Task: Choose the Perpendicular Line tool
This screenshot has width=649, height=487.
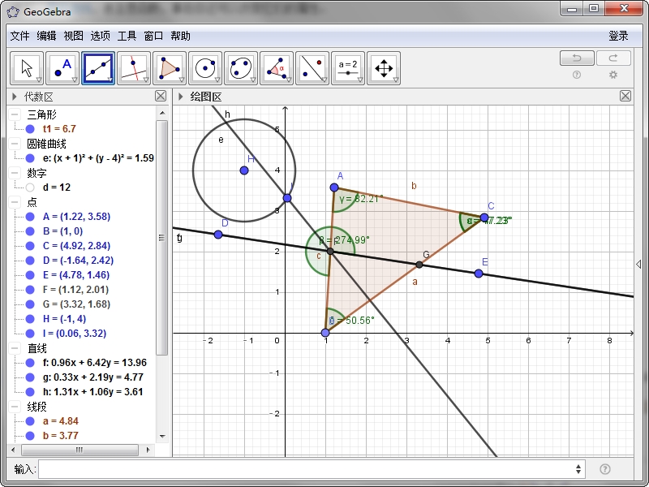Action: tap(134, 68)
